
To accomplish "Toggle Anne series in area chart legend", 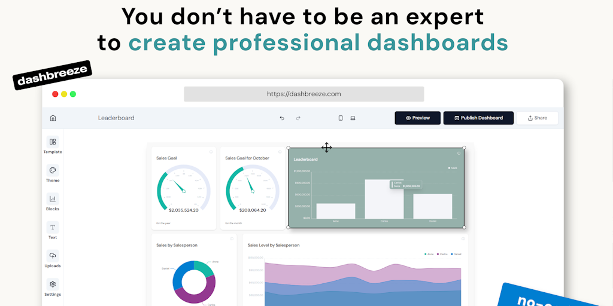I will click(429, 254).
